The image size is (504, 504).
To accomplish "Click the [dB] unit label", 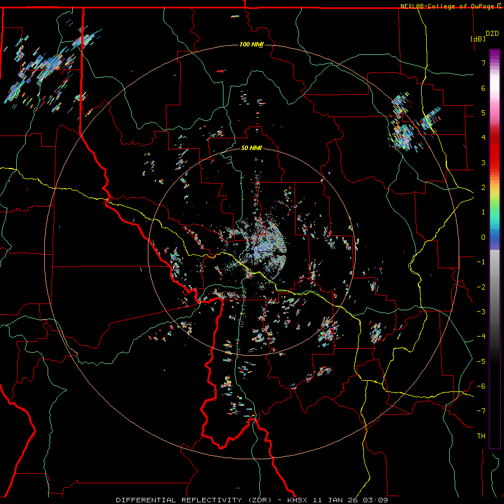I will pyautogui.click(x=478, y=39).
